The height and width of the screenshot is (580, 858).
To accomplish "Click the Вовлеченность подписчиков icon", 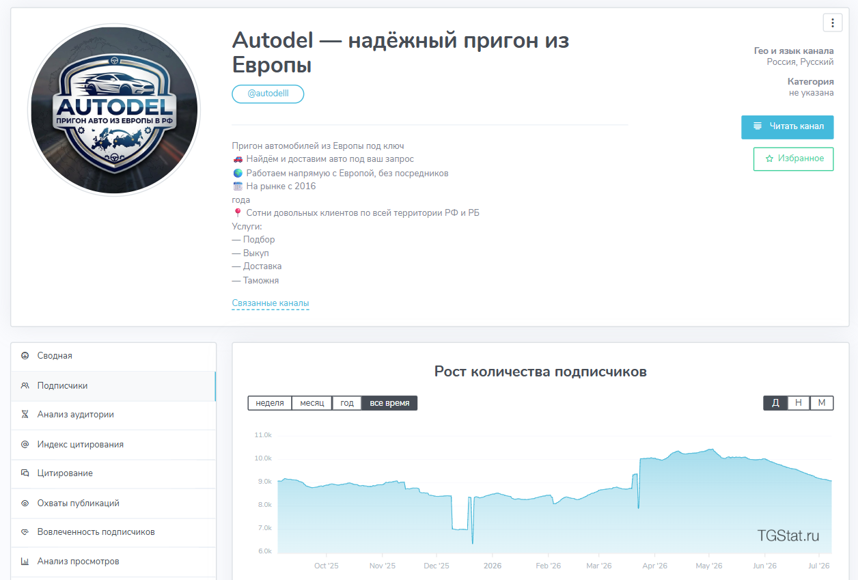I will (x=25, y=532).
